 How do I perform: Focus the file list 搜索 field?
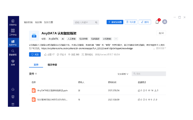(149, 74)
